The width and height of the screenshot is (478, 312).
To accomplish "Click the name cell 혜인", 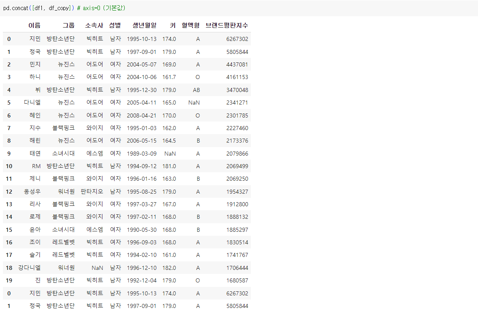I will click(35, 115).
